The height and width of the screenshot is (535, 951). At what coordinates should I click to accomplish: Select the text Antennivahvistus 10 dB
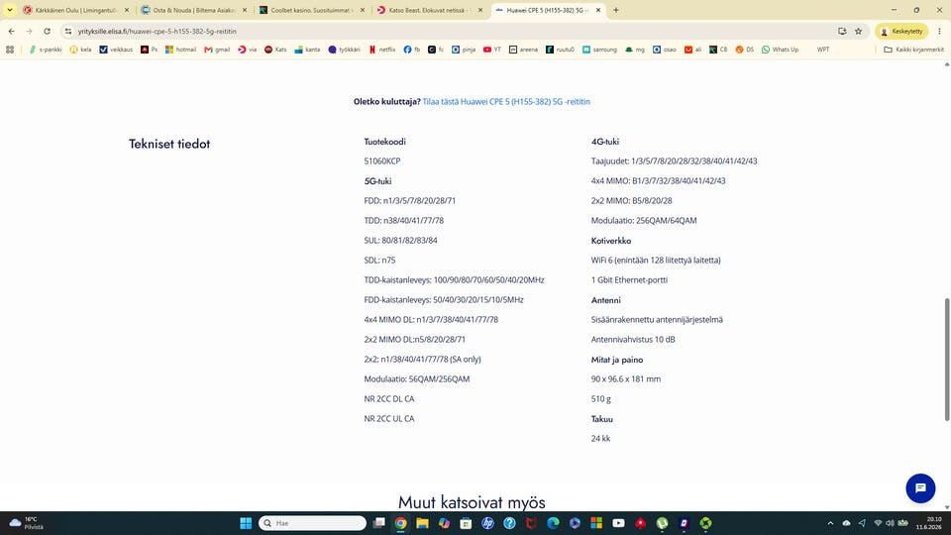[633, 340]
